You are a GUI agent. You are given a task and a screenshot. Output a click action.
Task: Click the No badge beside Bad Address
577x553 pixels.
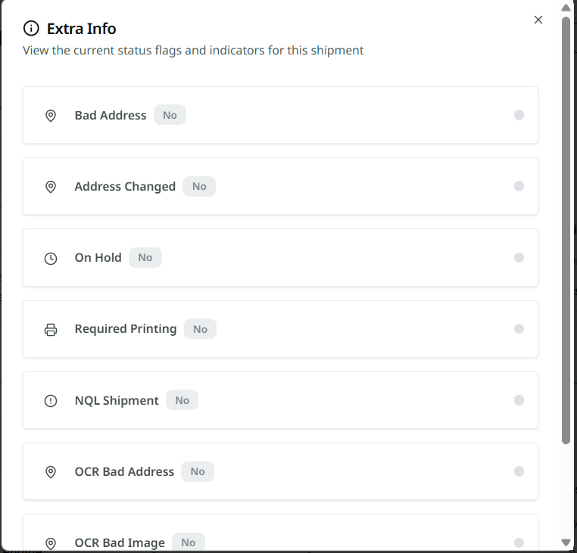point(170,115)
